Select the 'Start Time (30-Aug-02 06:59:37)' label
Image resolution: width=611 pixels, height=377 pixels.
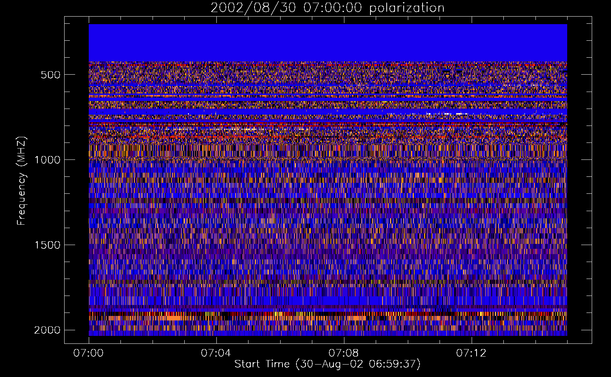(327, 364)
